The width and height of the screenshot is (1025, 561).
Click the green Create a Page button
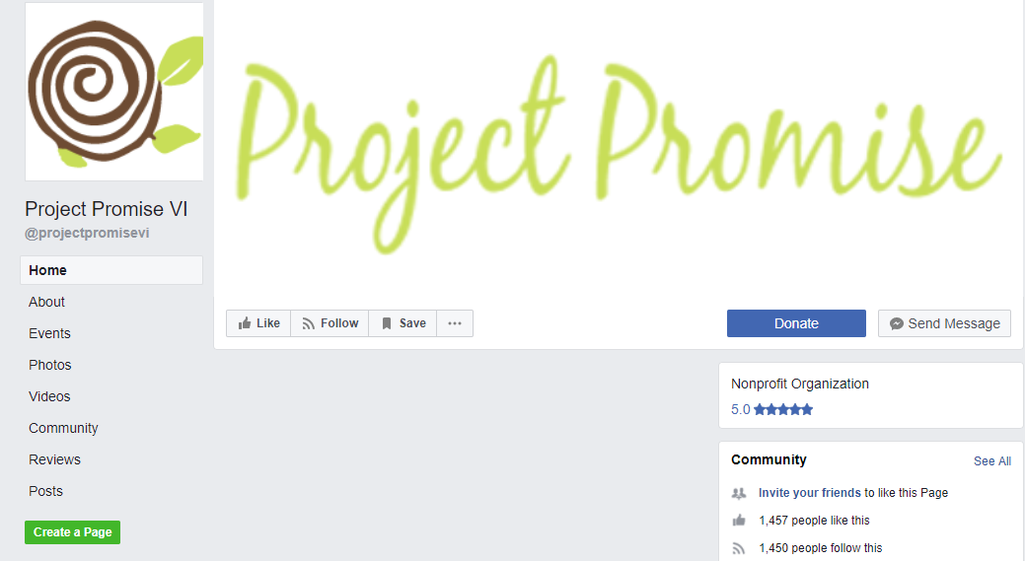(73, 532)
